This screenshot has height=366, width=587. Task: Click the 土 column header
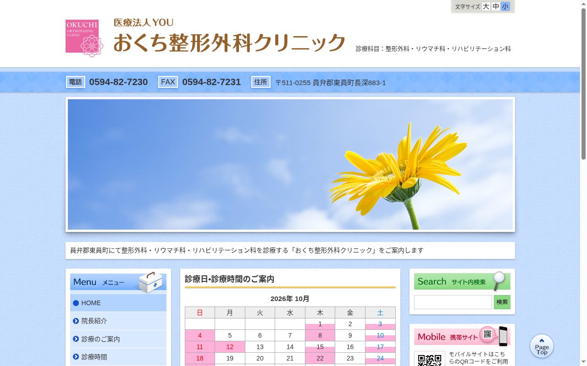click(380, 312)
